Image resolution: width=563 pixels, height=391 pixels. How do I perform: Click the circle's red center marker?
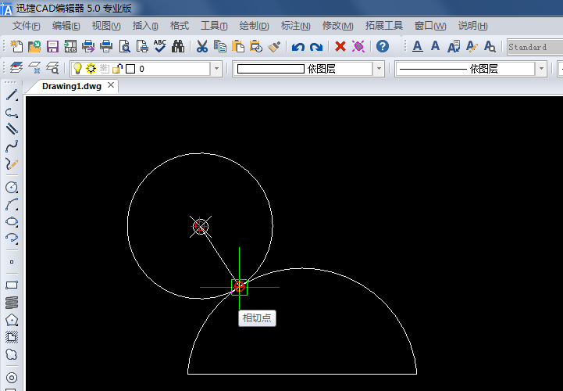click(200, 226)
